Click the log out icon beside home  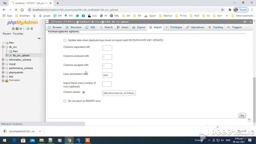click(17, 28)
